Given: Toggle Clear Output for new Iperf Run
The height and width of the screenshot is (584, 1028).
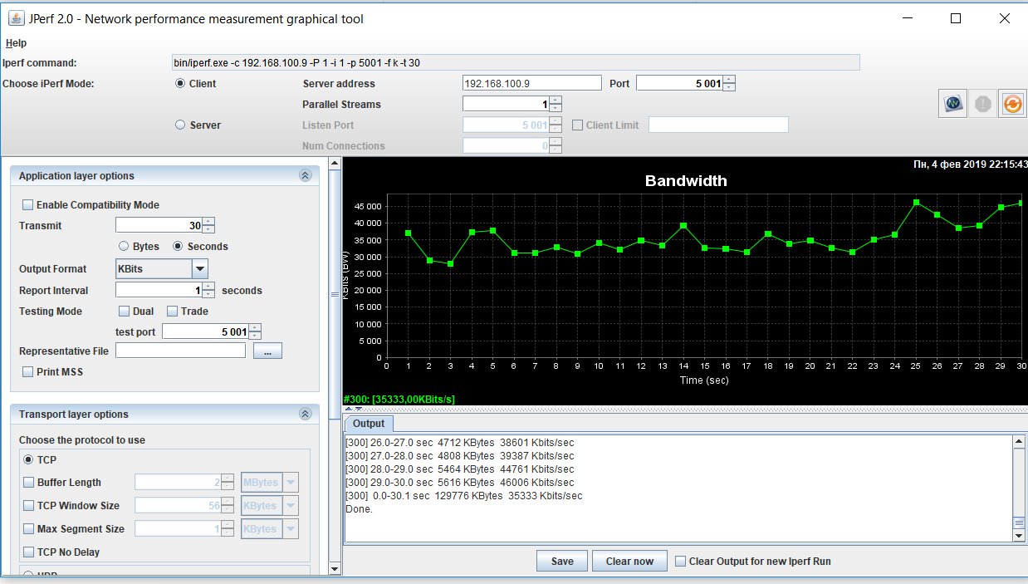Looking at the screenshot, I should pyautogui.click(x=681, y=562).
